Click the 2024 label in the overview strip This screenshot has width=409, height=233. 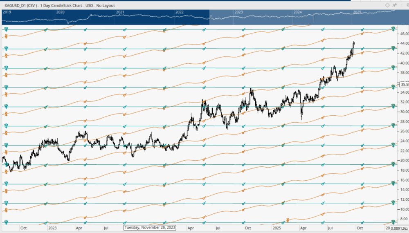tap(298, 13)
